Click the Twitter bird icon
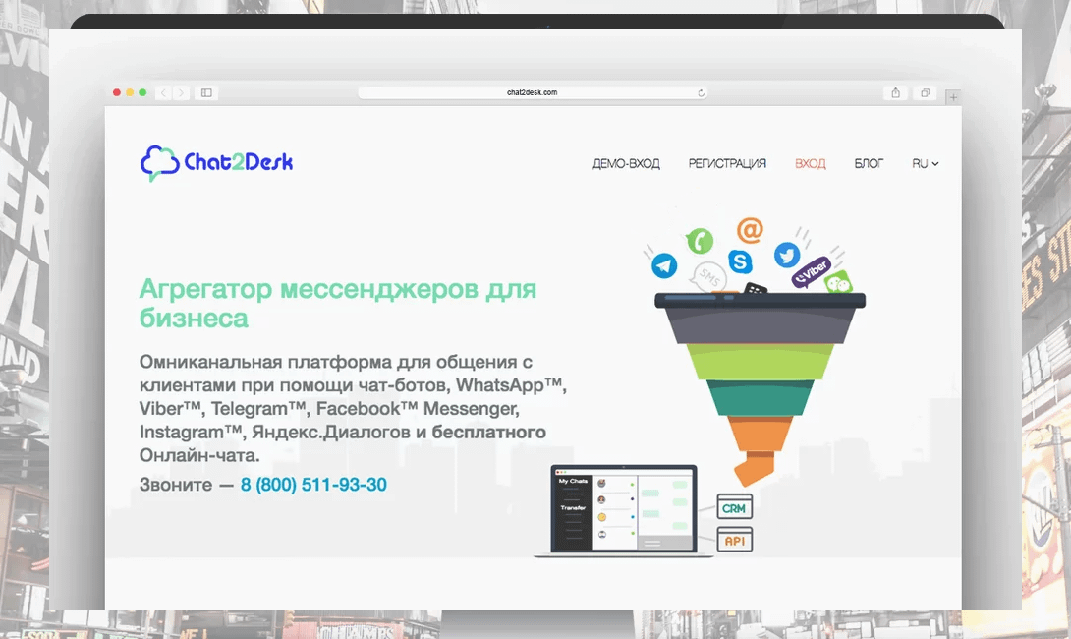 coord(787,256)
